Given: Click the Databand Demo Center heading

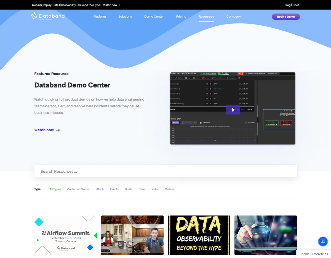Looking at the screenshot, I should point(72,85).
